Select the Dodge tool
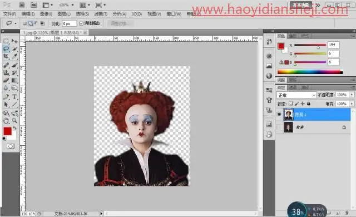The width and height of the screenshot is (356, 217). coord(14,88)
